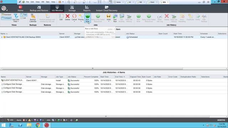The image size is (228, 128).
Task: Click Error Handling icon
Action: pos(182,18)
